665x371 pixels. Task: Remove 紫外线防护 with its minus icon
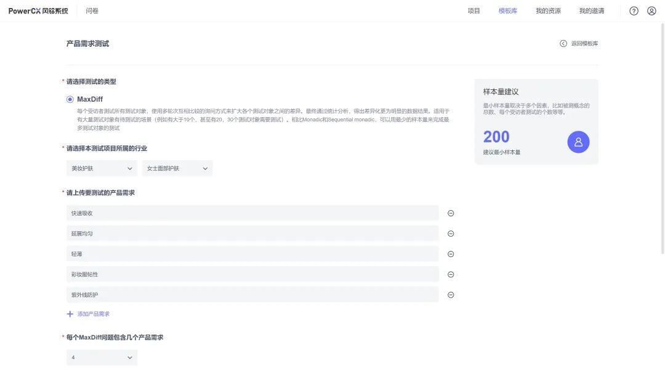tap(451, 295)
